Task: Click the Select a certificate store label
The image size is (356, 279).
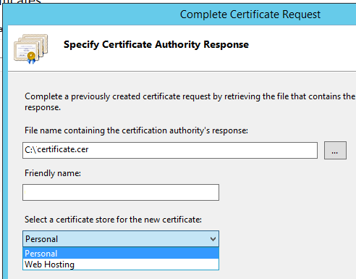Action: click(113, 220)
